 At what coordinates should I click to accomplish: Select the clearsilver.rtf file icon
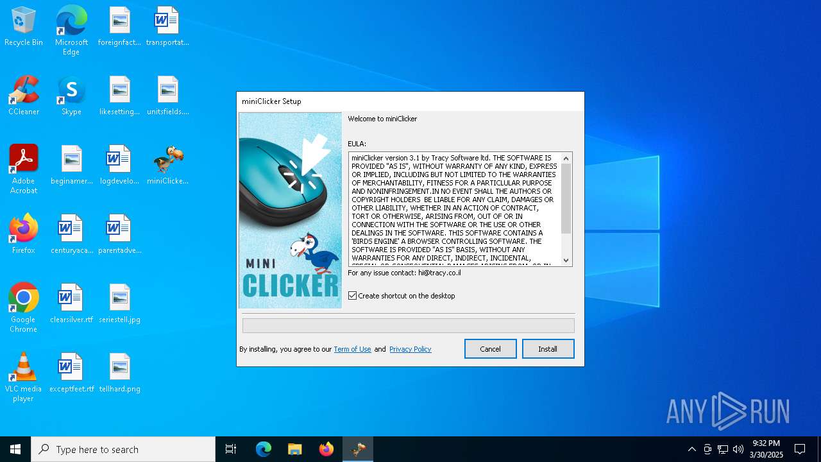point(71,304)
